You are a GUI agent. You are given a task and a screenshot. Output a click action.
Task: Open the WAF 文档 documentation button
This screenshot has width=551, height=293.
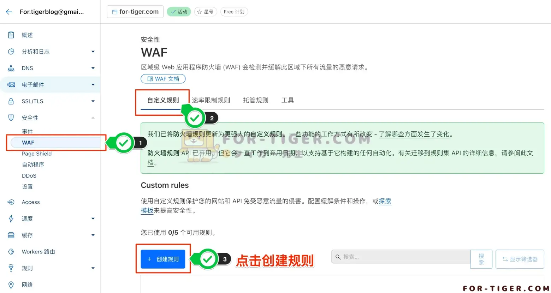(x=163, y=79)
